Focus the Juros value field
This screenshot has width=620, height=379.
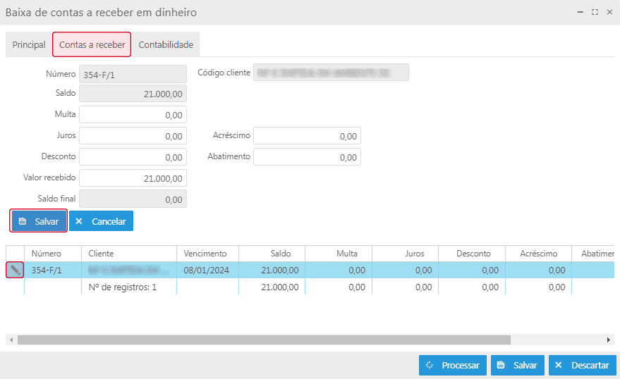coord(133,136)
